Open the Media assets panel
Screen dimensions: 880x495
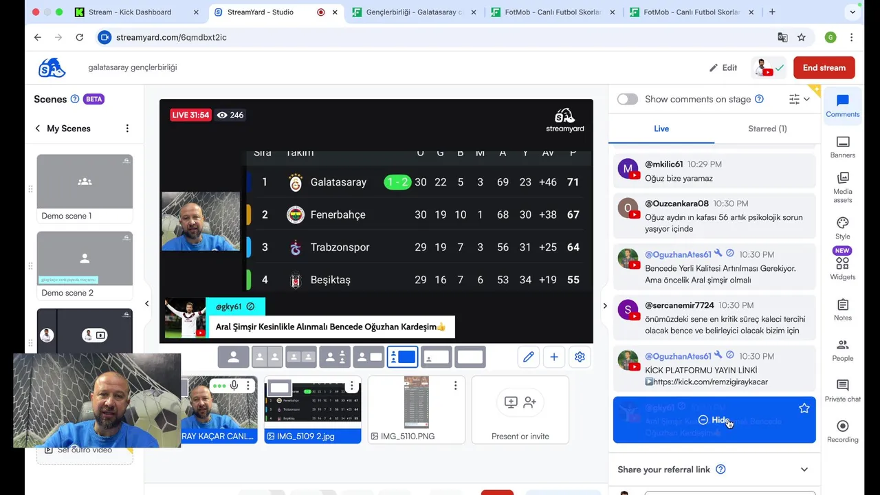842,187
